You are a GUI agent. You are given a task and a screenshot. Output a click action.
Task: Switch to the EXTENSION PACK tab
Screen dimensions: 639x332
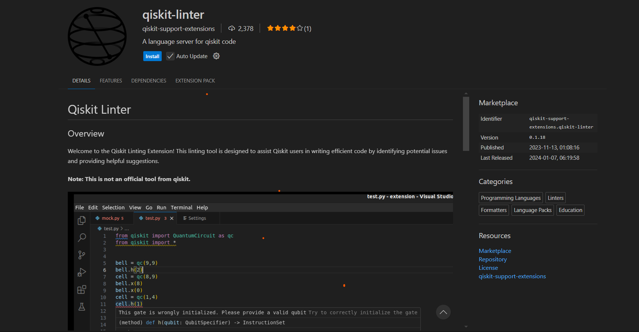(195, 81)
